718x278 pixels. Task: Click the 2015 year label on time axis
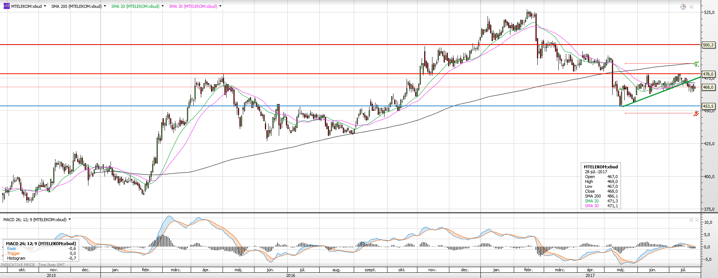(51, 275)
